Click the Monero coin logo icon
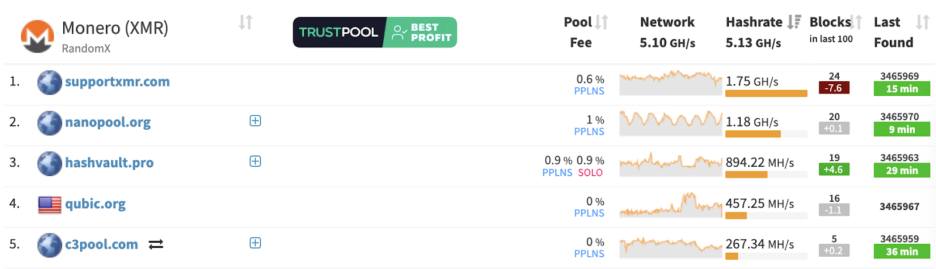This screenshot has width=936, height=269. coord(37,36)
